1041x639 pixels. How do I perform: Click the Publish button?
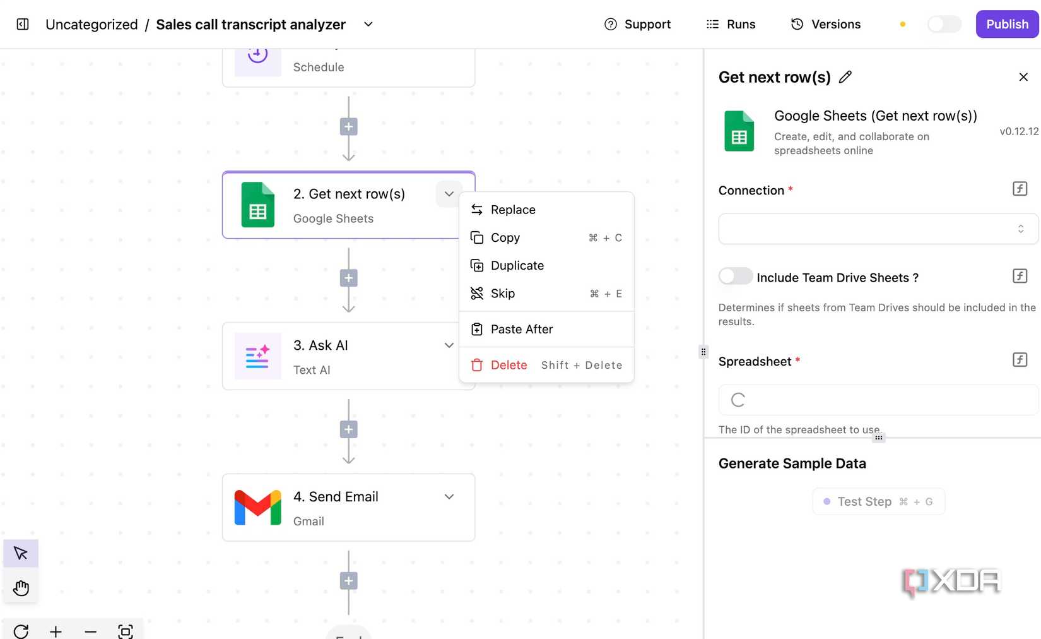coord(1006,23)
